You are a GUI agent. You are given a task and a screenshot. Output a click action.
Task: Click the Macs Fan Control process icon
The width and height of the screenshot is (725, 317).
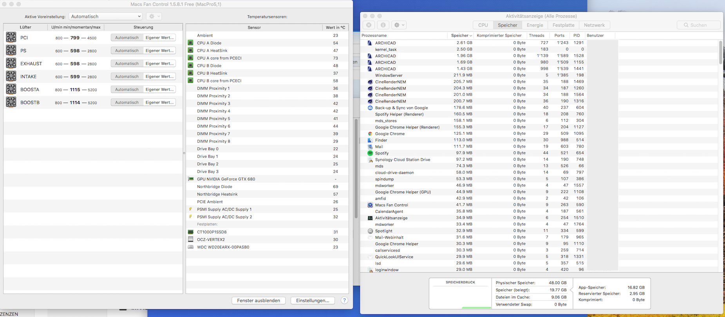tap(370, 205)
